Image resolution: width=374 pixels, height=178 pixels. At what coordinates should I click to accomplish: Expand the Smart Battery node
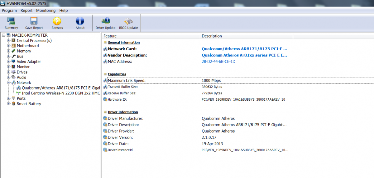(9, 104)
